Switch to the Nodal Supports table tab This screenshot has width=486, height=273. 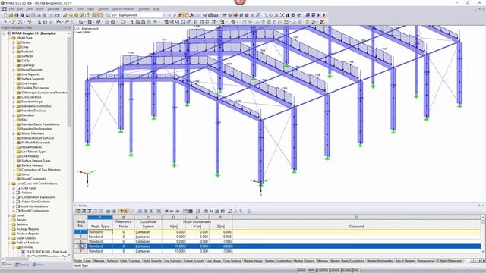[152, 261]
